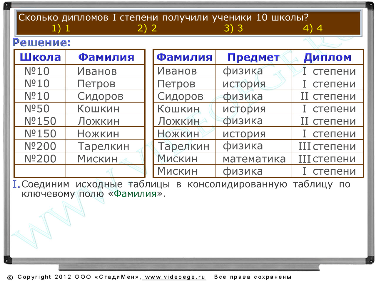Select "история" in Ножкин's diploma row
The image size is (376, 281).
[244, 134]
